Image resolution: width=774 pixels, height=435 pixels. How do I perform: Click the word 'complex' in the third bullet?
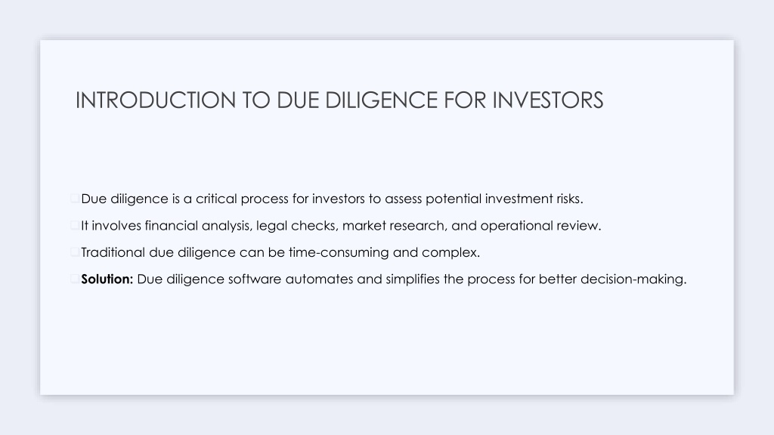point(449,253)
